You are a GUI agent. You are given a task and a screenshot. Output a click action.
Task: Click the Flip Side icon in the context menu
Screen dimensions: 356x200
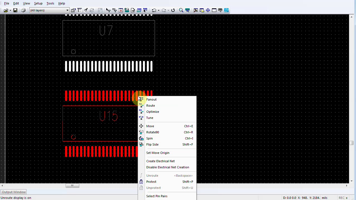(x=141, y=144)
